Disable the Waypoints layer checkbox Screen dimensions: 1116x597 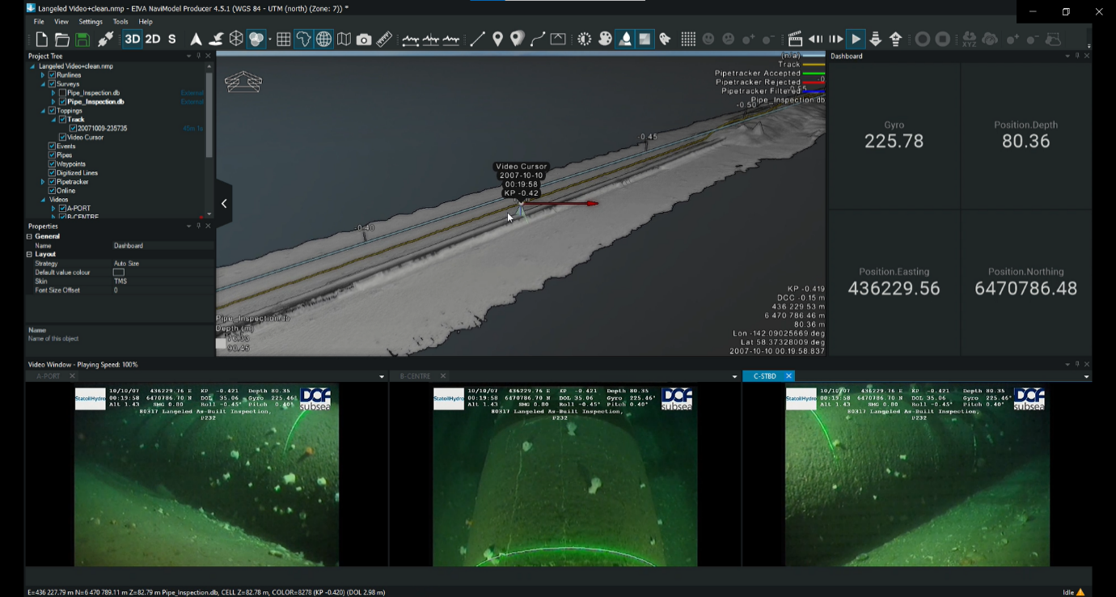click(53, 164)
